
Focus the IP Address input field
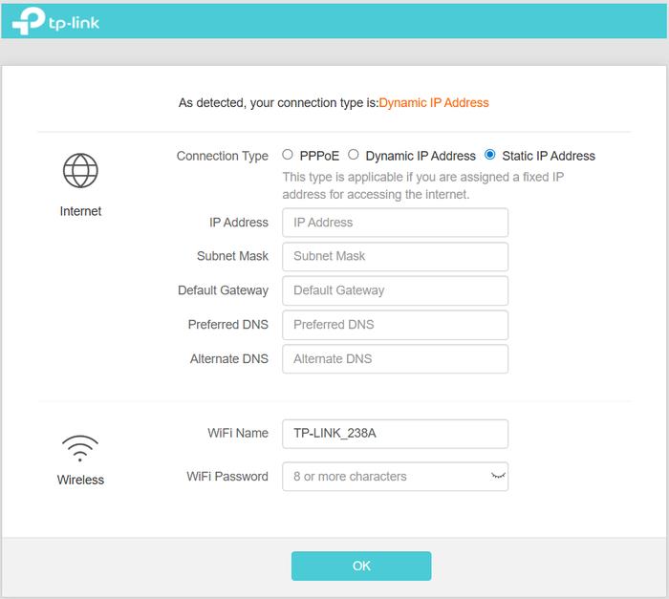click(395, 223)
